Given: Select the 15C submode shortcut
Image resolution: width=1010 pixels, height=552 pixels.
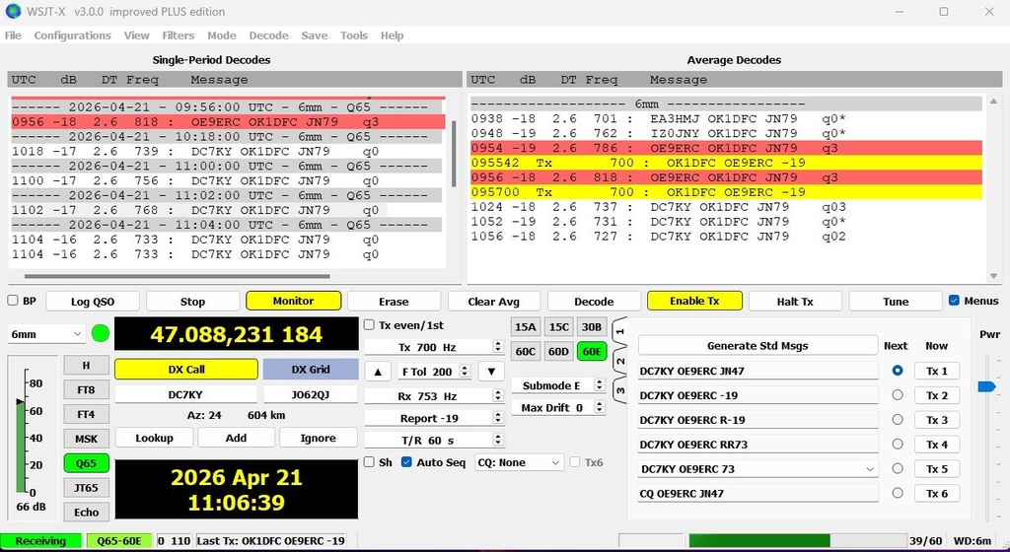Looking at the screenshot, I should pos(558,327).
